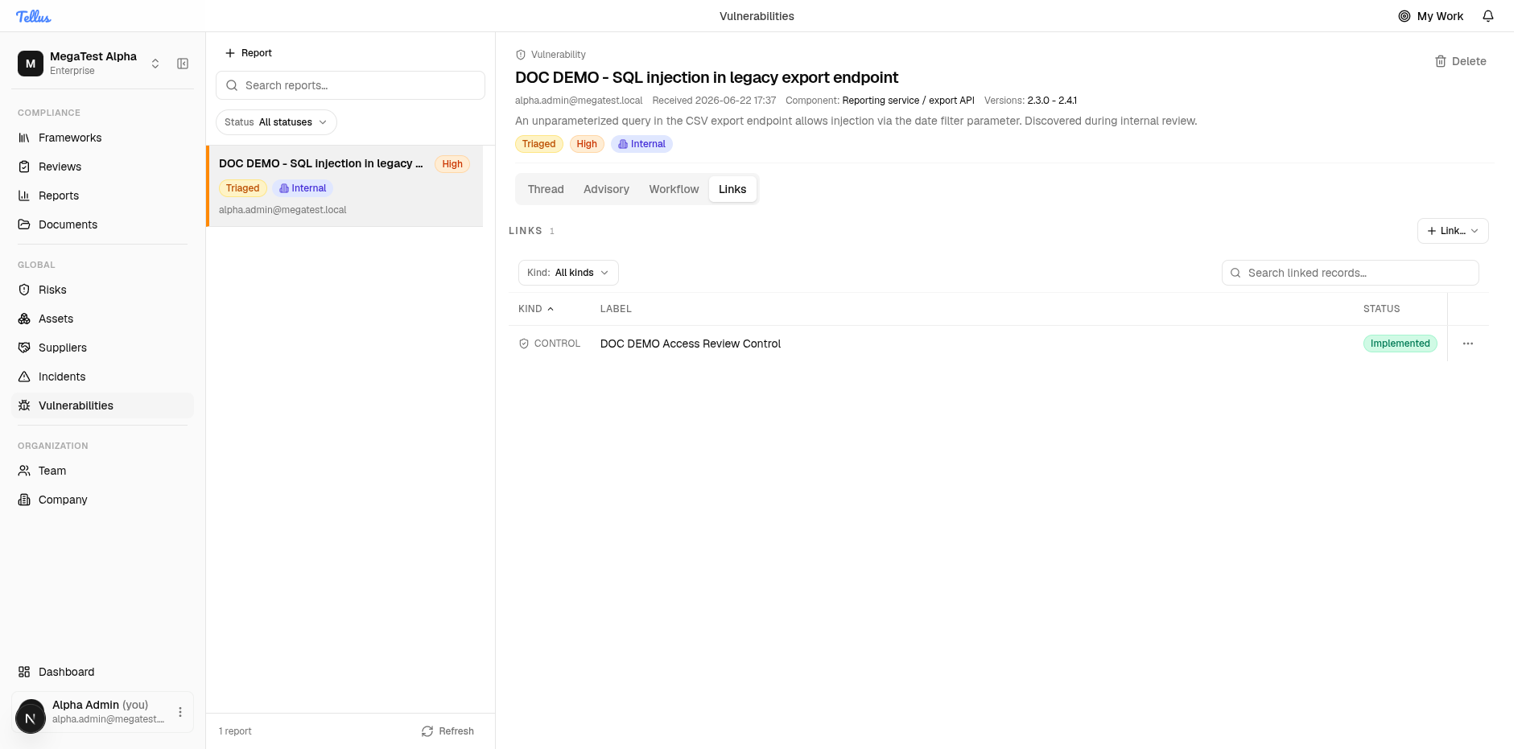Click the Reporting service / export API component
1526x749 pixels.
(x=908, y=101)
